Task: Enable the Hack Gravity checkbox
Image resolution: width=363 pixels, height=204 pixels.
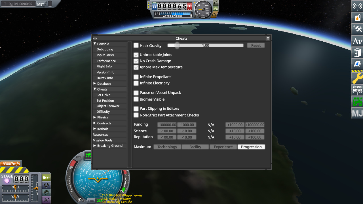Action: (x=136, y=45)
